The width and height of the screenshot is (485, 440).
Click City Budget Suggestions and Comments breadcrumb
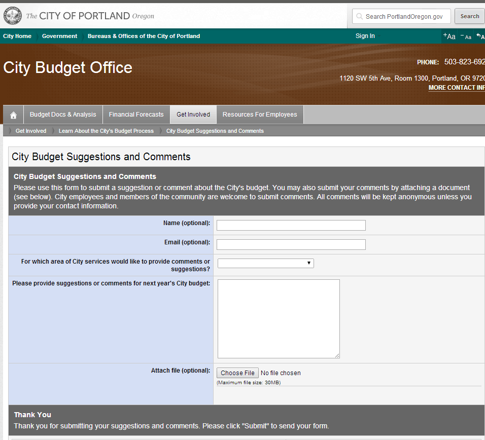tap(215, 131)
